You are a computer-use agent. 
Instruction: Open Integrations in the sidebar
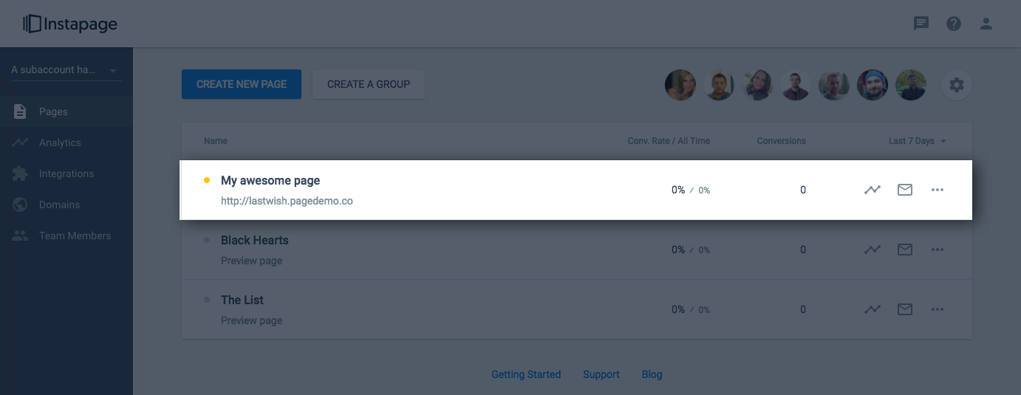(66, 174)
